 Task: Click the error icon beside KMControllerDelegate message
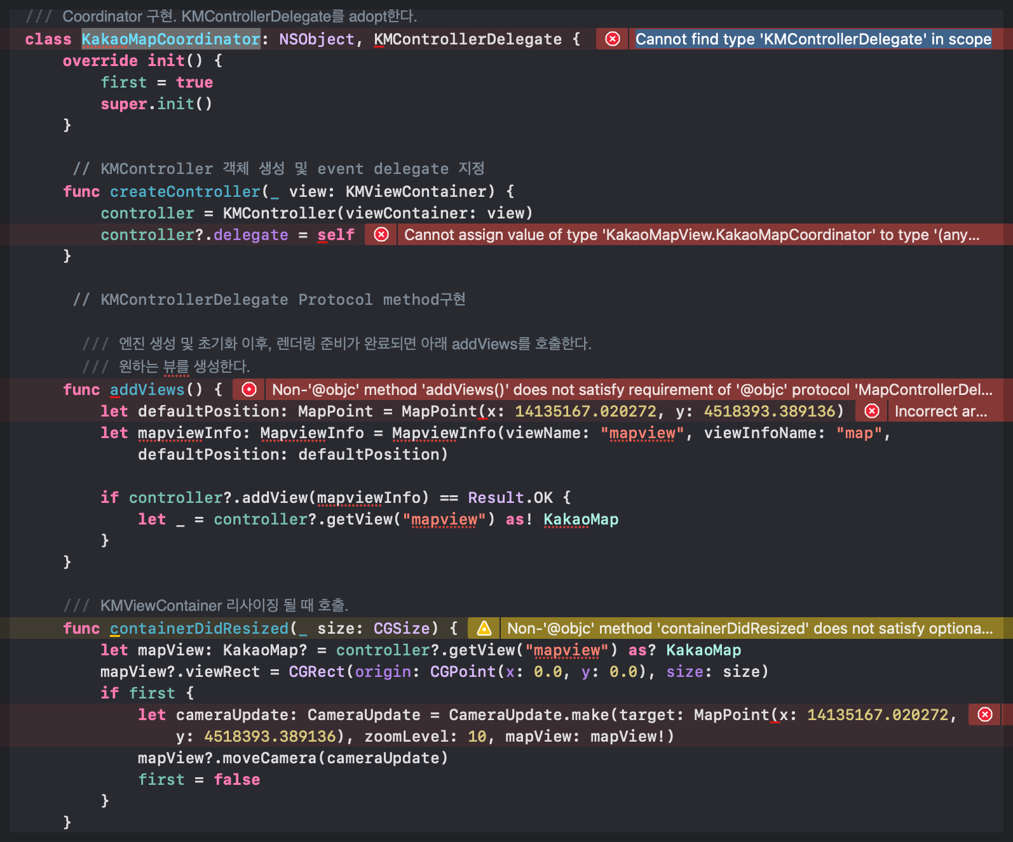pyautogui.click(x=613, y=39)
